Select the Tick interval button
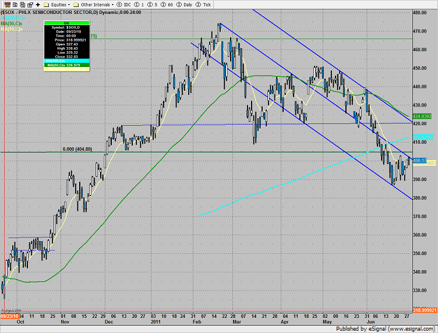The width and height of the screenshot is (438, 333). 203,5
